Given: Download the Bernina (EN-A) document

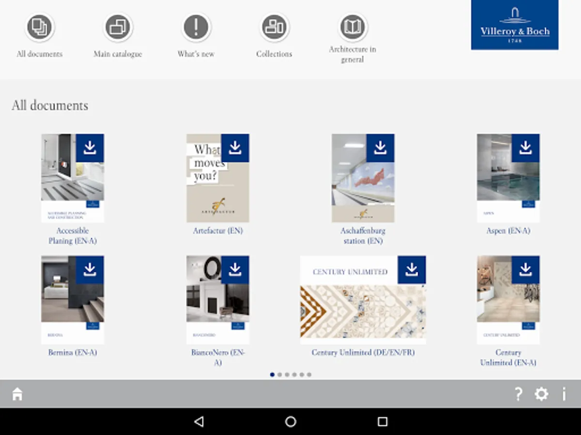Looking at the screenshot, I should tap(90, 270).
